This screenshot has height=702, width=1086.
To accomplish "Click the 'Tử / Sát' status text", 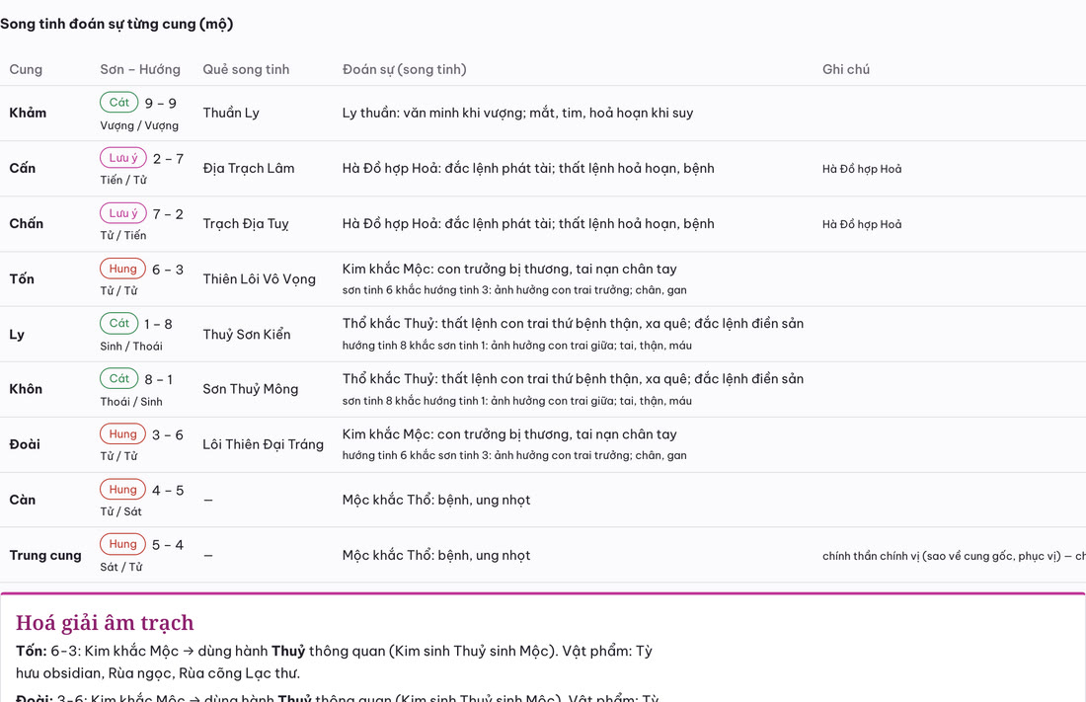I will pos(120,511).
